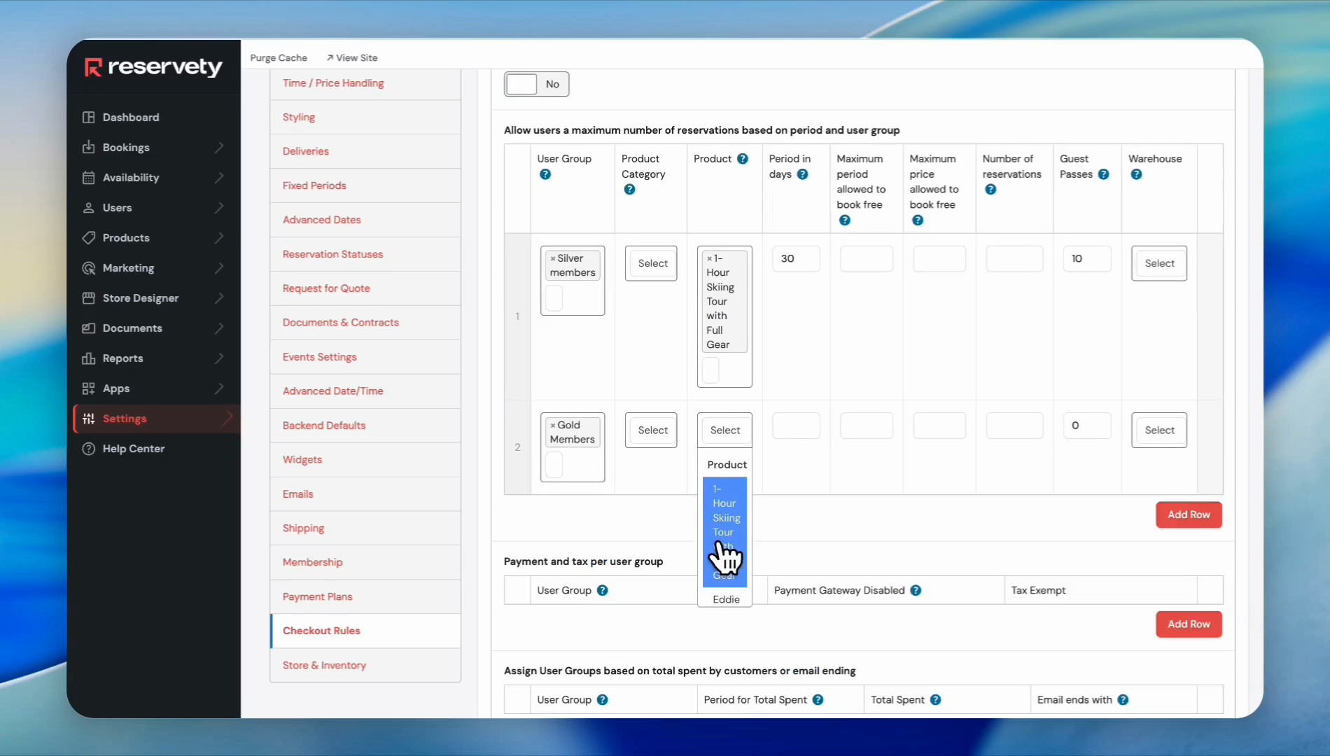Select Eddie from the product dropdown list
Viewport: 1330px width, 756px height.
(726, 599)
